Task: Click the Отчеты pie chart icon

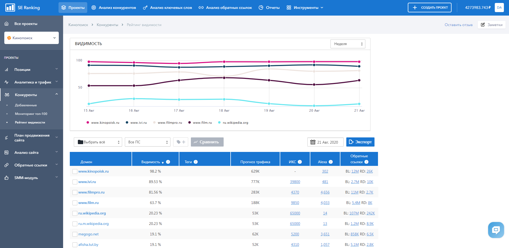Action: [x=261, y=8]
